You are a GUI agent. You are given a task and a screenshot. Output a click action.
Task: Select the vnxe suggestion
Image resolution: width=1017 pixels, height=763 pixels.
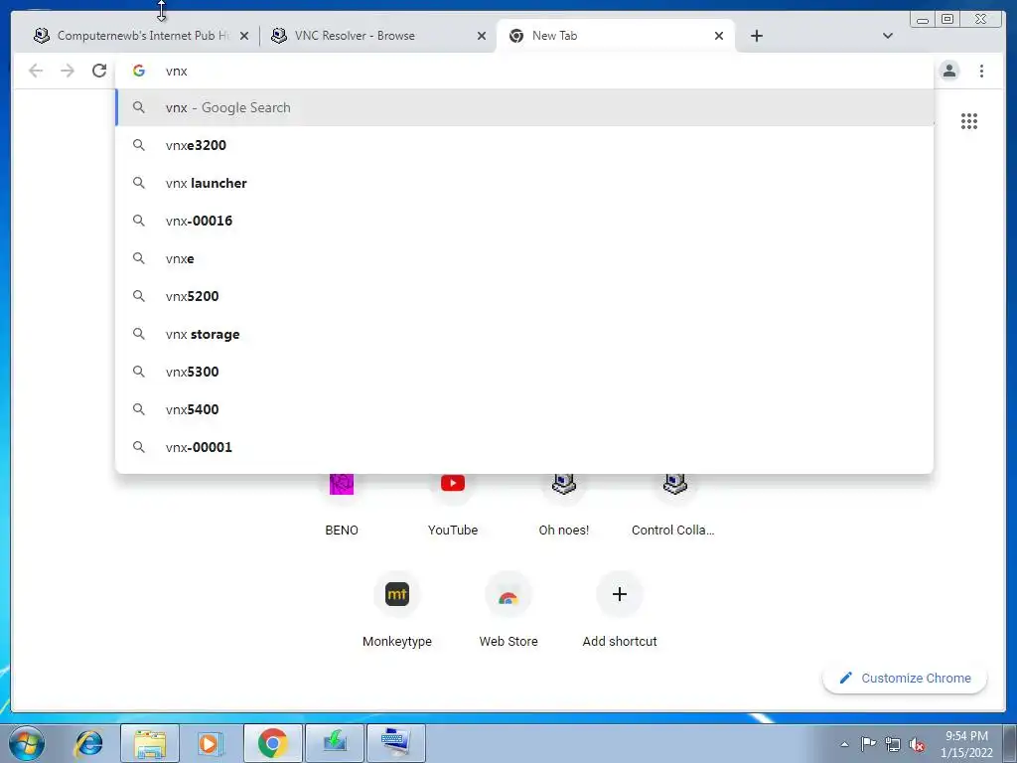coord(524,258)
